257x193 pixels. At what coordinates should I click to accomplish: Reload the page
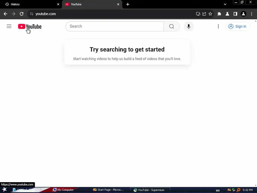click(x=22, y=14)
